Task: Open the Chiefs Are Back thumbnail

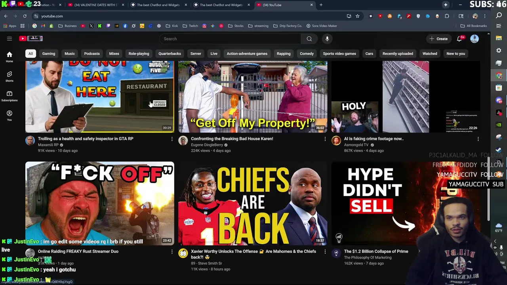Action: (253, 203)
